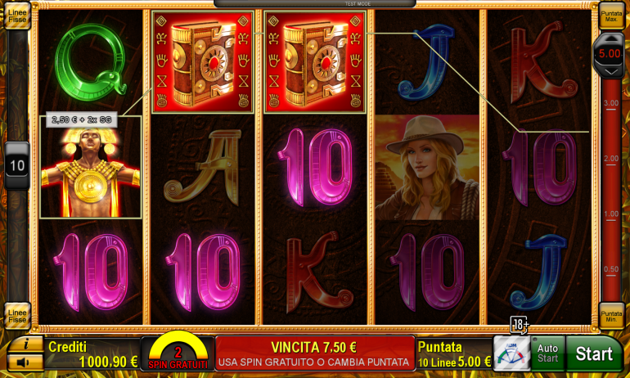Toggle bottom Linee Fisse button

pyautogui.click(x=17, y=316)
